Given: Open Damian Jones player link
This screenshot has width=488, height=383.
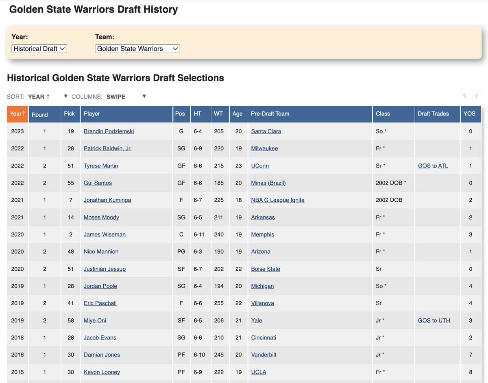Looking at the screenshot, I should tap(102, 355).
